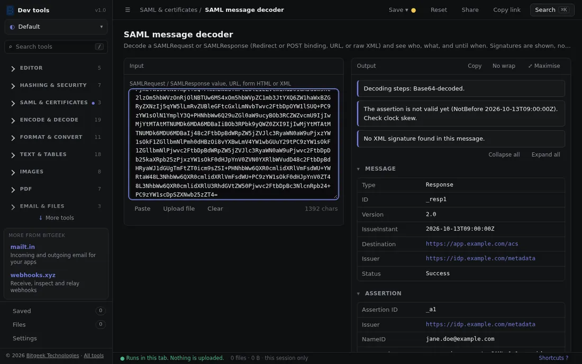This screenshot has height=364, width=582.
Task: Open the All tools footer link
Action: 94,356
